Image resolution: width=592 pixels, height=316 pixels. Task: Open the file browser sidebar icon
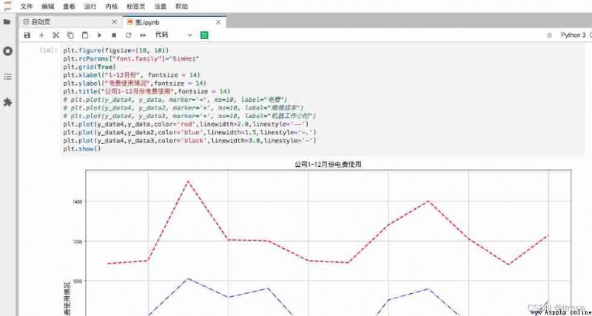7,22
